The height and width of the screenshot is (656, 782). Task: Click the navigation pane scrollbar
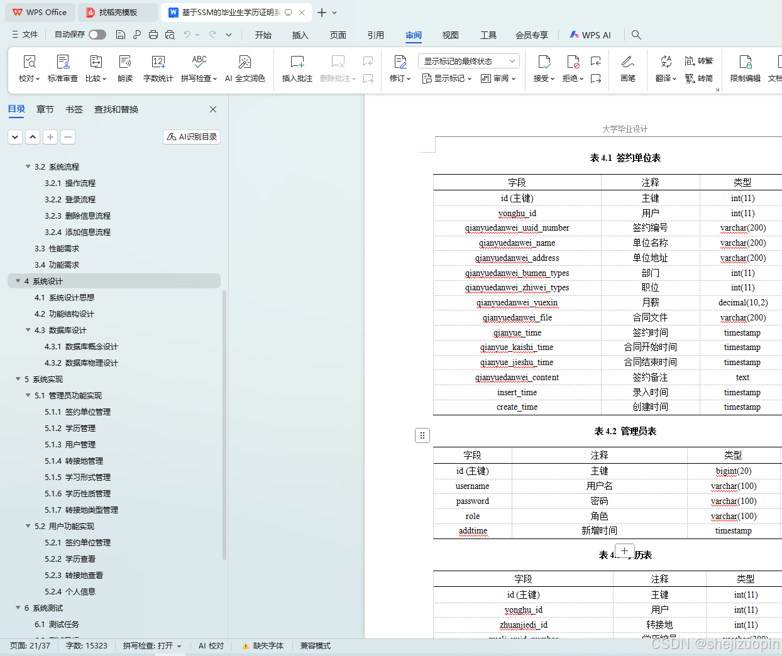[x=224, y=424]
